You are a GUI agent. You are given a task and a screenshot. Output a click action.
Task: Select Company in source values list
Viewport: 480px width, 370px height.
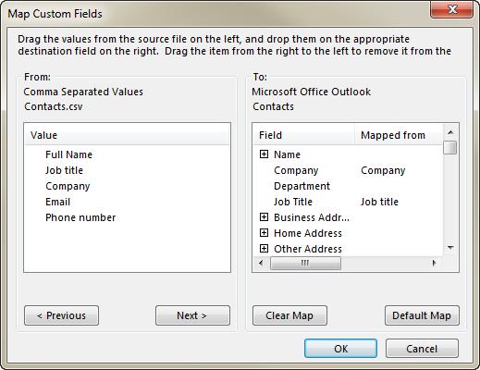click(68, 186)
